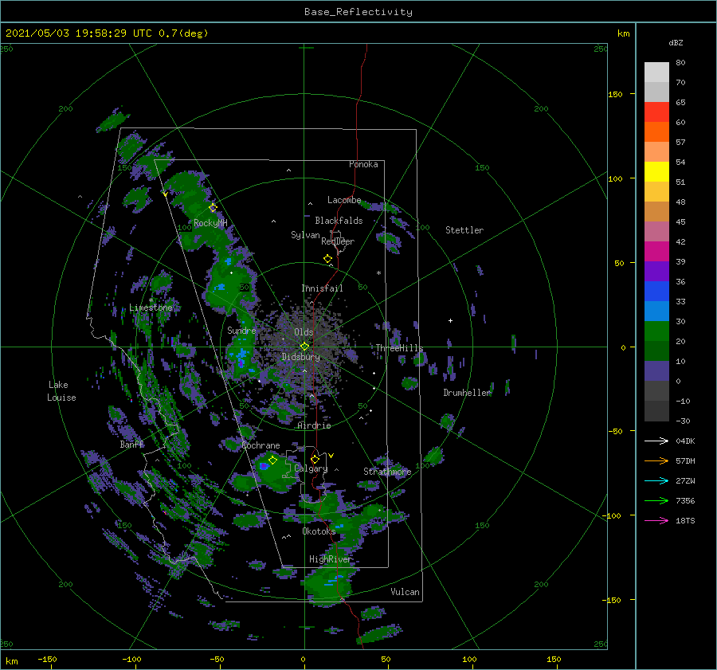Pick the slate purple swatch between 10 and 0
This screenshot has width=717, height=670.
tap(656, 370)
